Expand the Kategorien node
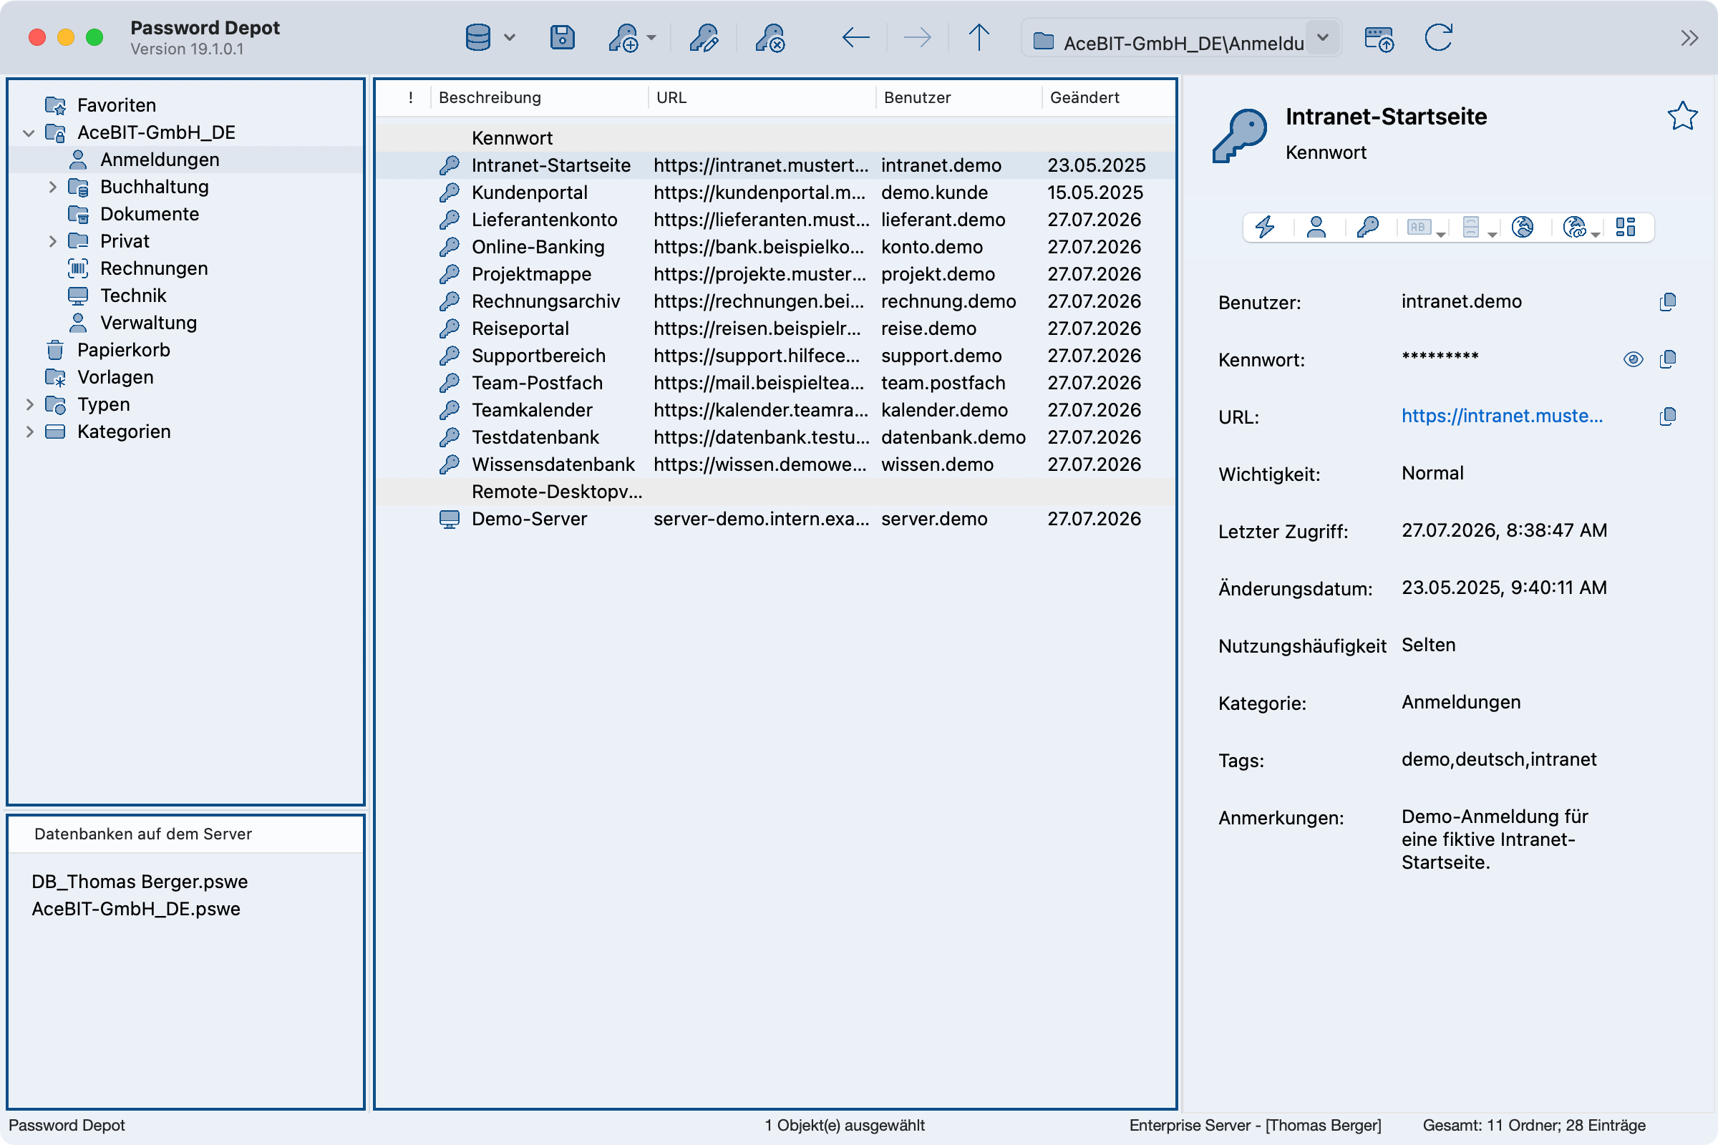The height and width of the screenshot is (1145, 1718). [29, 432]
